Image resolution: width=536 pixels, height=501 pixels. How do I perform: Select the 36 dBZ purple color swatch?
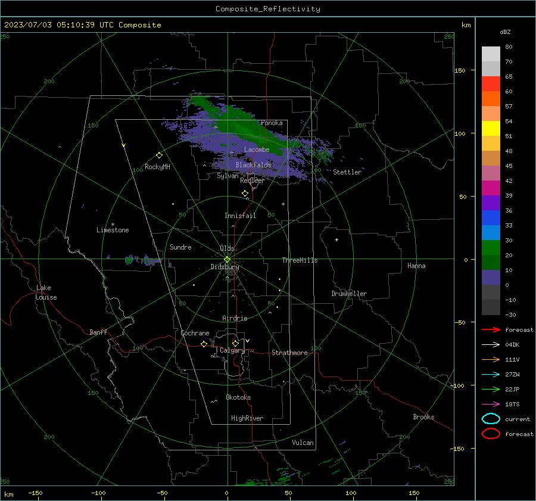491,203
